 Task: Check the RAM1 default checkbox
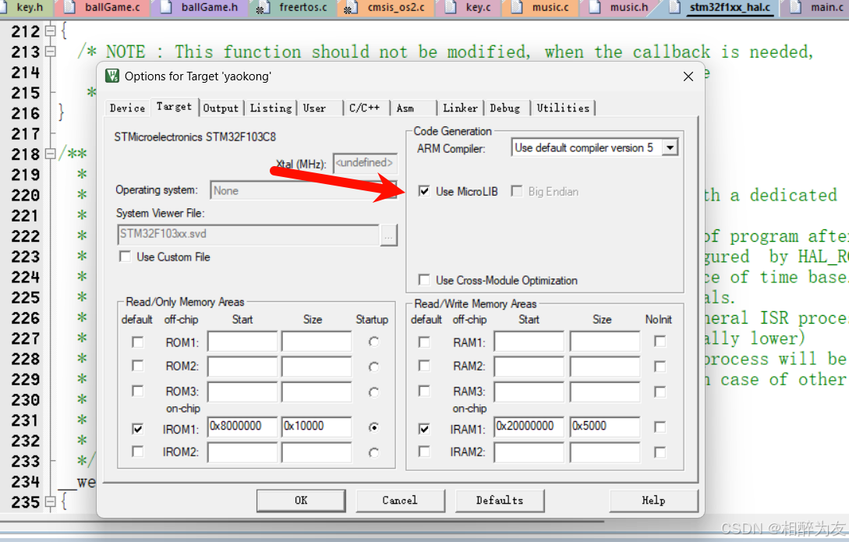[x=424, y=342]
